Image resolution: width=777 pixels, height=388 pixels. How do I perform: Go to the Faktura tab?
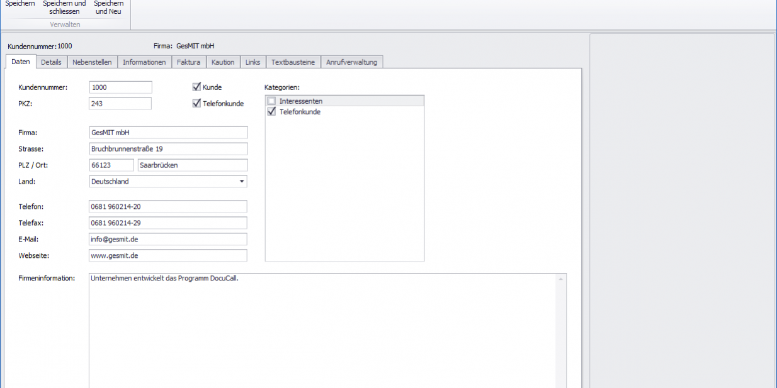[188, 62]
